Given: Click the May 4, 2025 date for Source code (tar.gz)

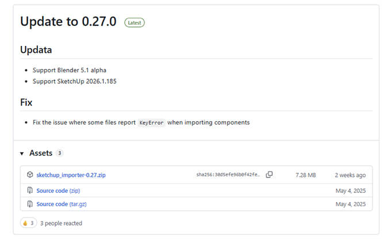Looking at the screenshot, I should [x=351, y=204].
